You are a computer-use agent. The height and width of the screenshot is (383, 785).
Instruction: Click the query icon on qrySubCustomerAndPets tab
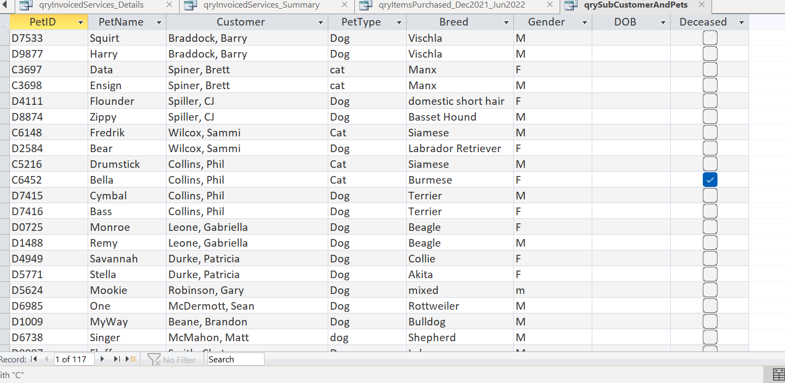[x=570, y=5]
